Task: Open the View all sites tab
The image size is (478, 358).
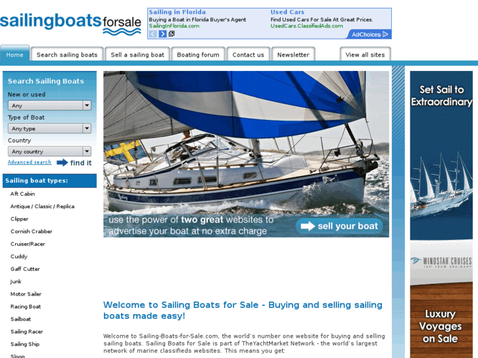Action: point(365,55)
